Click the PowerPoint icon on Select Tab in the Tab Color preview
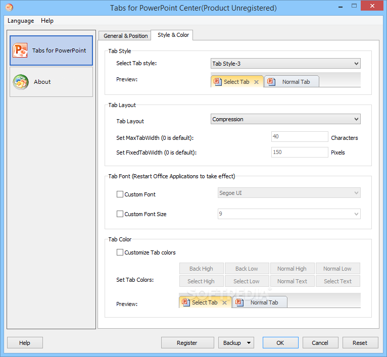This screenshot has height=357, width=387. (185, 302)
